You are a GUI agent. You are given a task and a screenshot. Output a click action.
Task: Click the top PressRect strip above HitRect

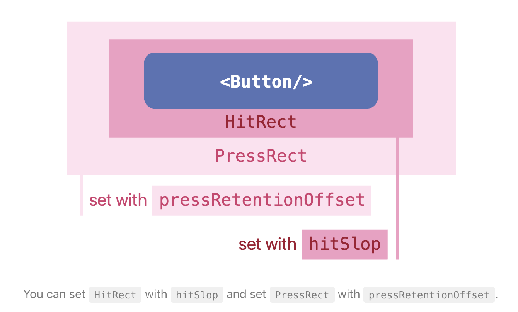[x=261, y=31]
